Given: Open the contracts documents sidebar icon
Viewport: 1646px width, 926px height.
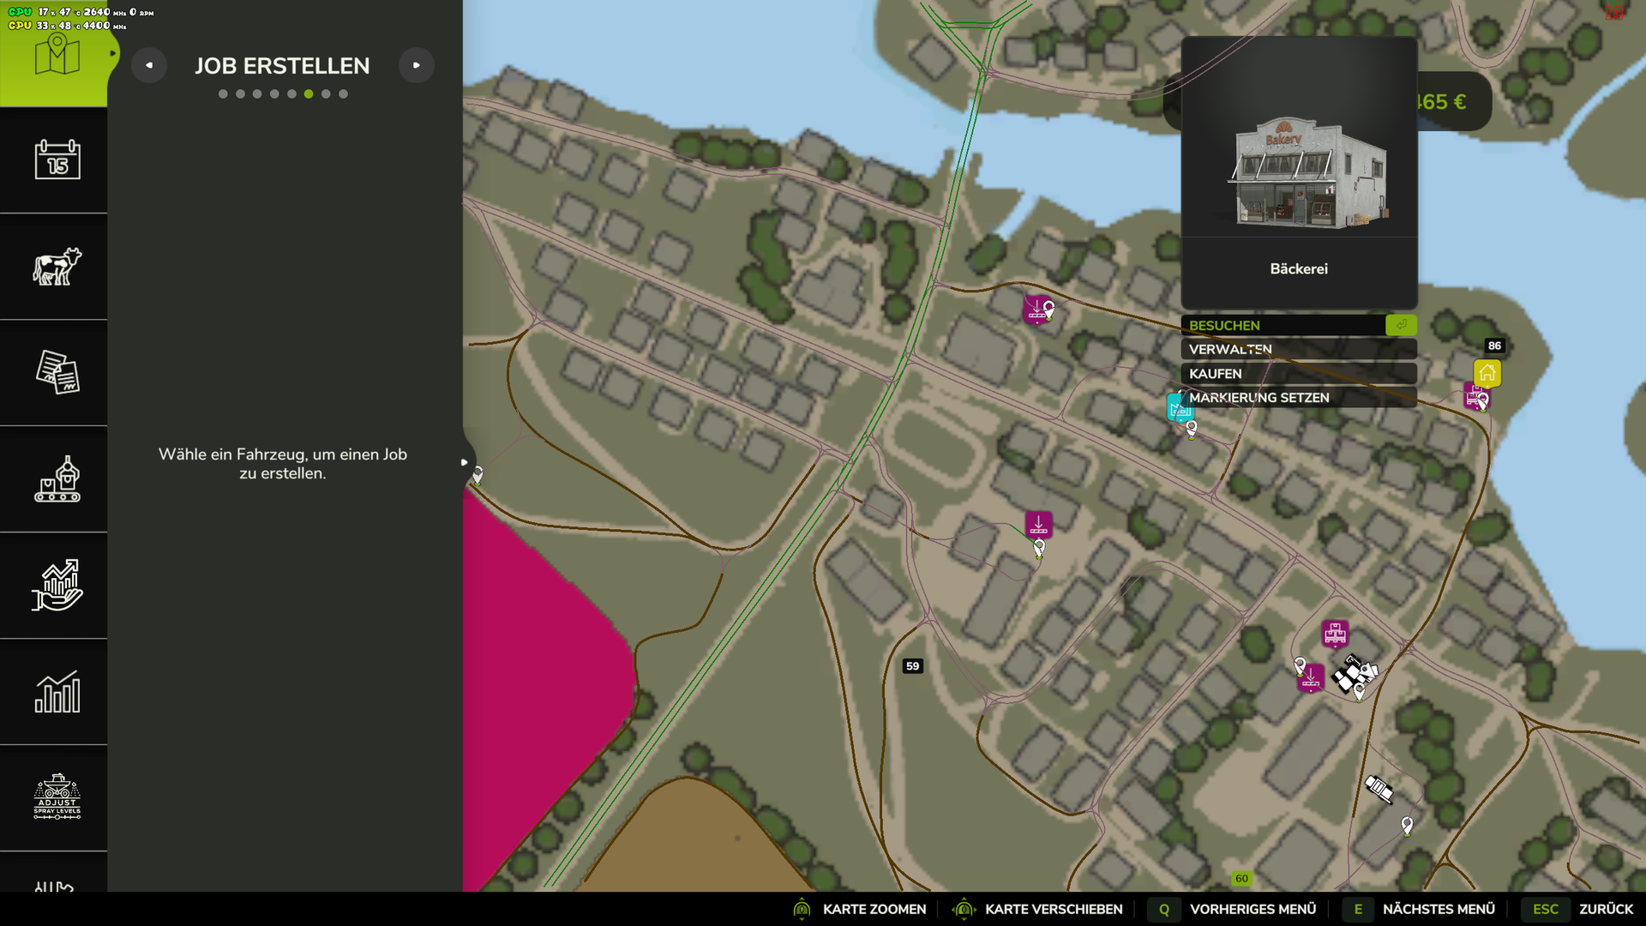Looking at the screenshot, I should [57, 372].
